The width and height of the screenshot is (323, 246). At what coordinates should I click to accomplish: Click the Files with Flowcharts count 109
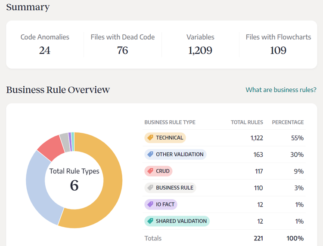[278, 50]
